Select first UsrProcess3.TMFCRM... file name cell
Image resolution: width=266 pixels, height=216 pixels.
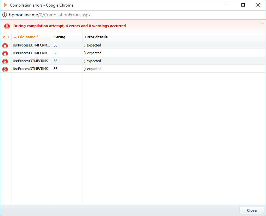pos(31,45)
